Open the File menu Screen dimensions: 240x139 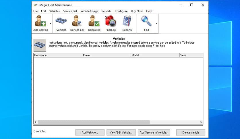pyautogui.click(x=36, y=11)
